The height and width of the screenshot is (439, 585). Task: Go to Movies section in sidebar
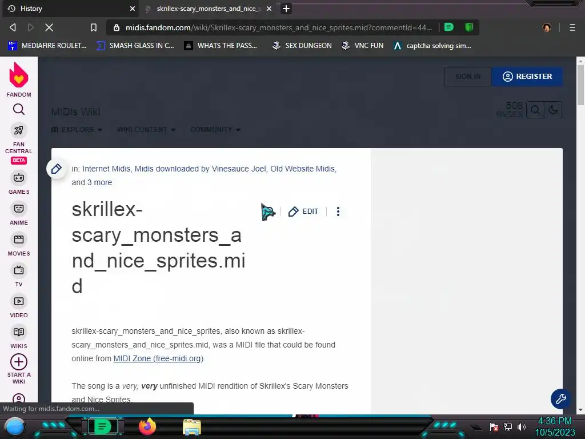pos(19,245)
